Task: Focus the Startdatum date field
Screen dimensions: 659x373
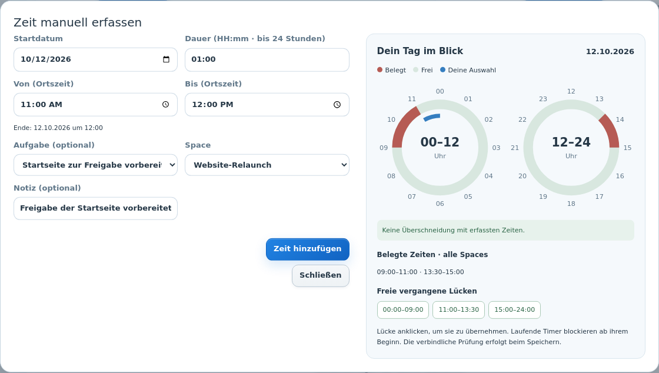Action: point(95,59)
